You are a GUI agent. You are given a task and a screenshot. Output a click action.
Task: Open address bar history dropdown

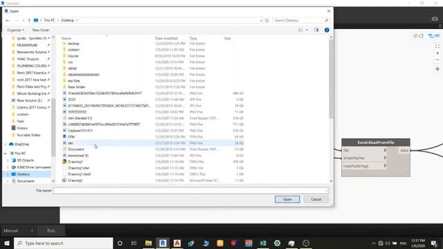[262, 20]
